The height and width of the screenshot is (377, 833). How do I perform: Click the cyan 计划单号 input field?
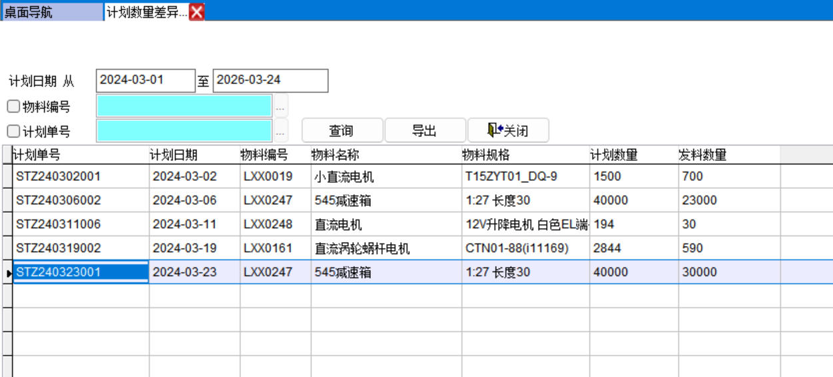pyautogui.click(x=184, y=131)
